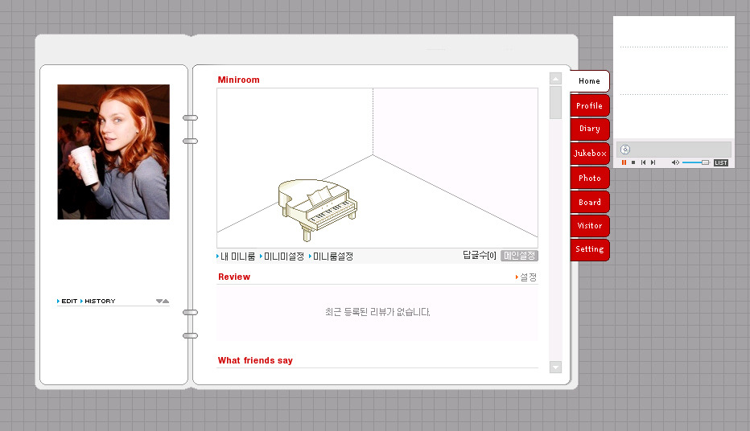
Task: Click the down triangle next to HISTORY
Action: (159, 301)
